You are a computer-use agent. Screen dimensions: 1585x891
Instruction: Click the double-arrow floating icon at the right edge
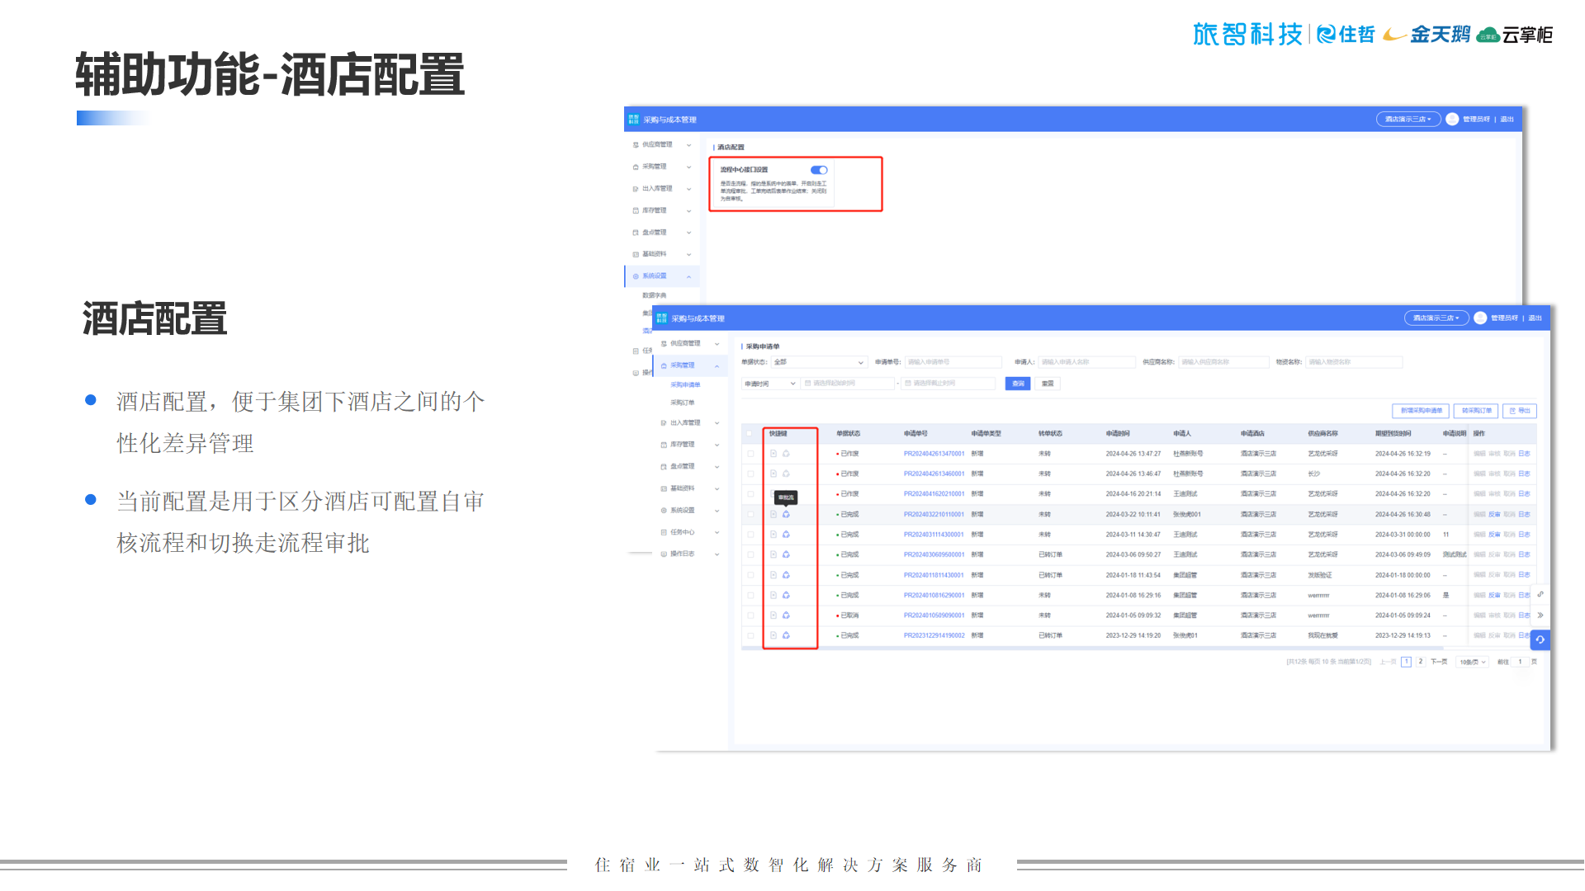[1540, 615]
